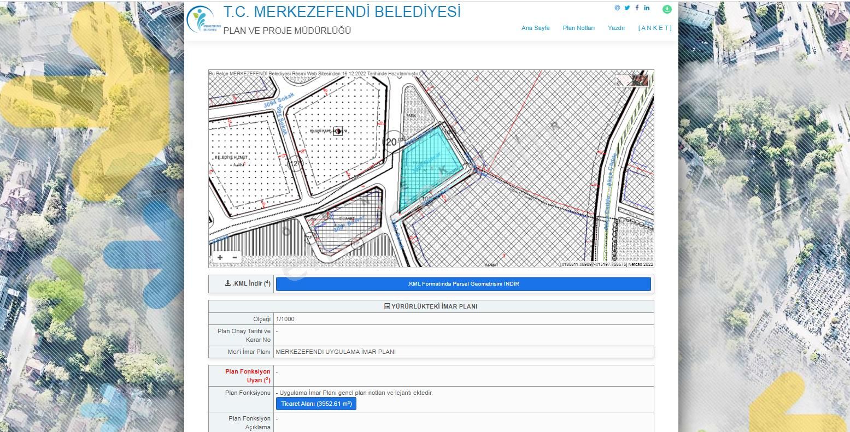Image resolution: width=850 pixels, height=432 pixels.
Task: Open the LinkedIn icon link
Action: pyautogui.click(x=647, y=8)
